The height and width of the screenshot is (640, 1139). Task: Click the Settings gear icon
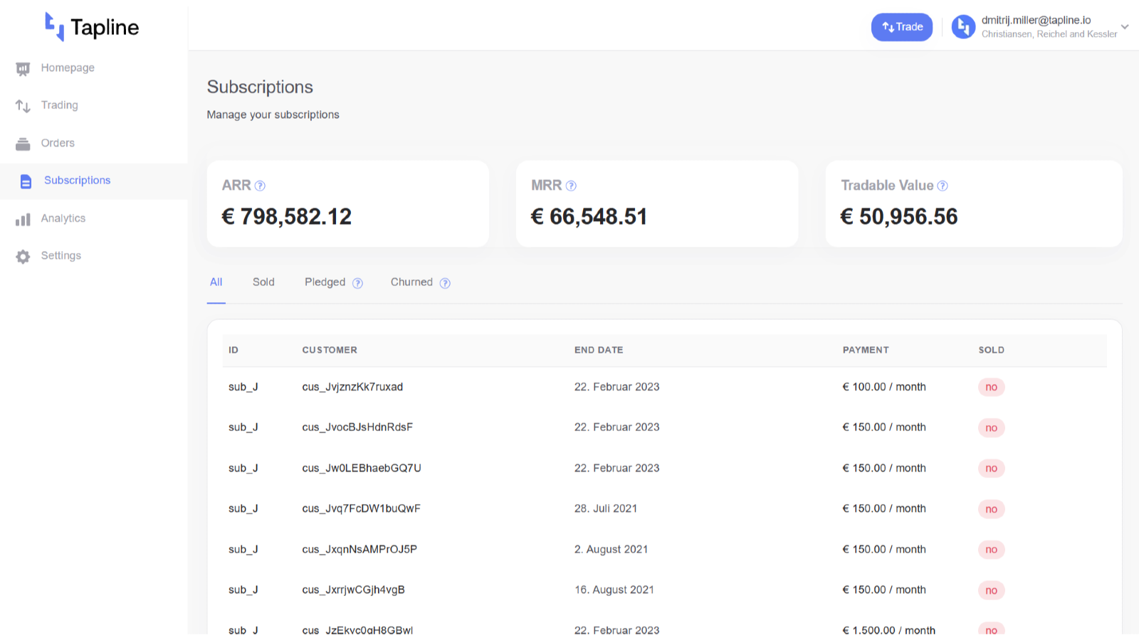[23, 257]
